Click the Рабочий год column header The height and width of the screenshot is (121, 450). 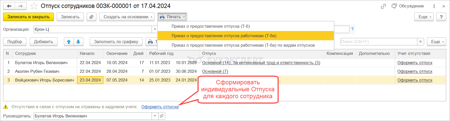173,54
